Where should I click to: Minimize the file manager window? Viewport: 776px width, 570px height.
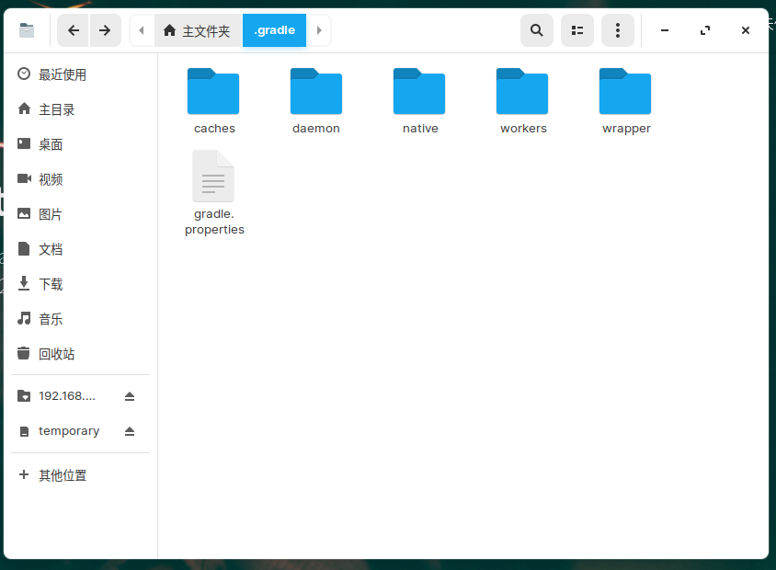point(665,30)
